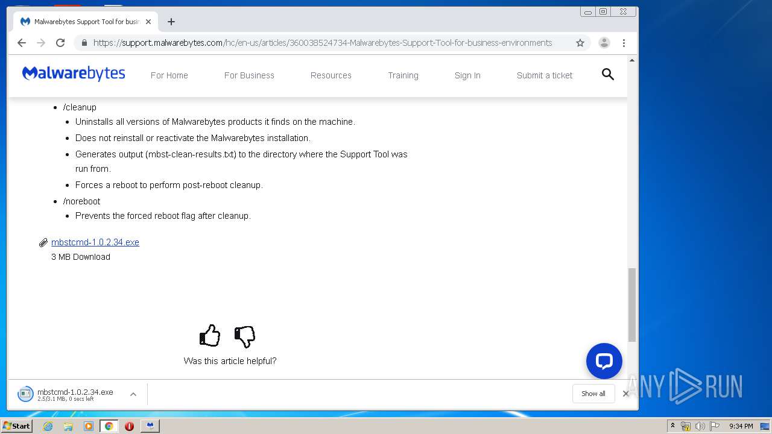The width and height of the screenshot is (772, 434).
Task: Click 'Prevents the forced reboot flag after cleanup.' text
Action: click(163, 216)
